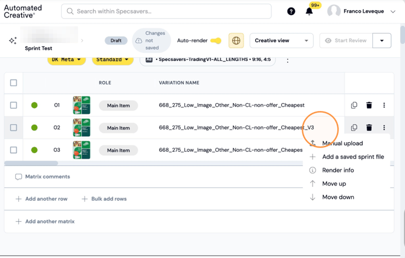Click the ROLE column header

pos(105,83)
